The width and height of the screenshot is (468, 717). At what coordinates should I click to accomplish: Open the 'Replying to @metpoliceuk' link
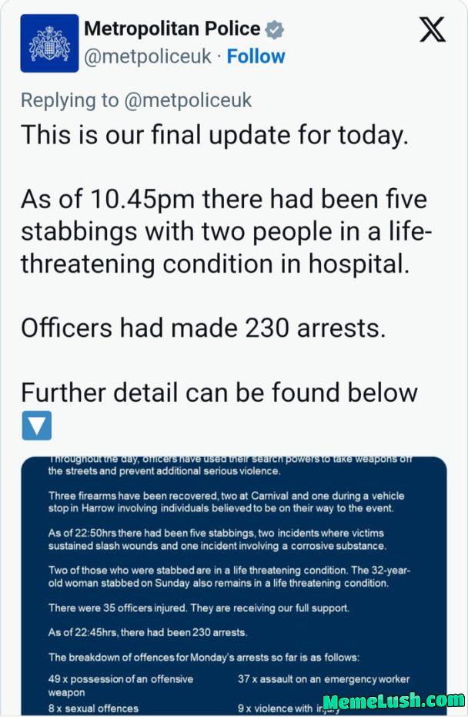pyautogui.click(x=135, y=100)
